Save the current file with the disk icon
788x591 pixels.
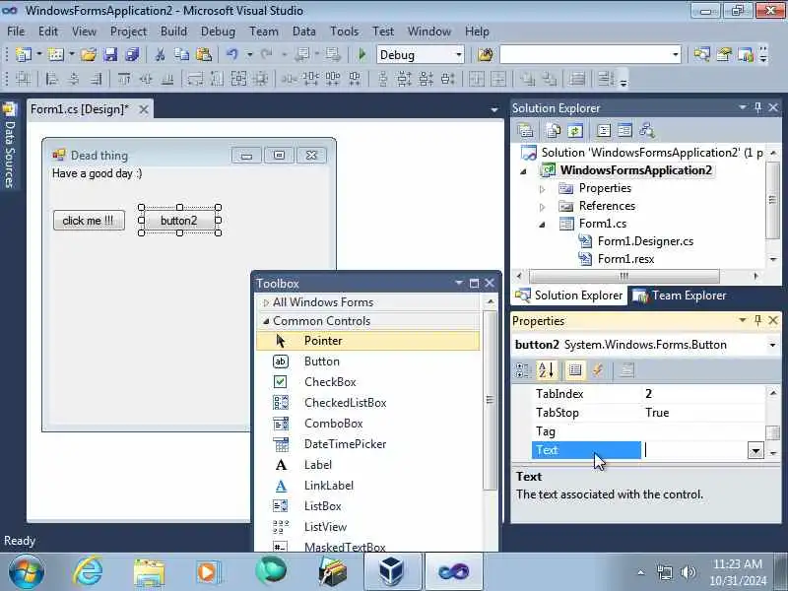point(110,54)
